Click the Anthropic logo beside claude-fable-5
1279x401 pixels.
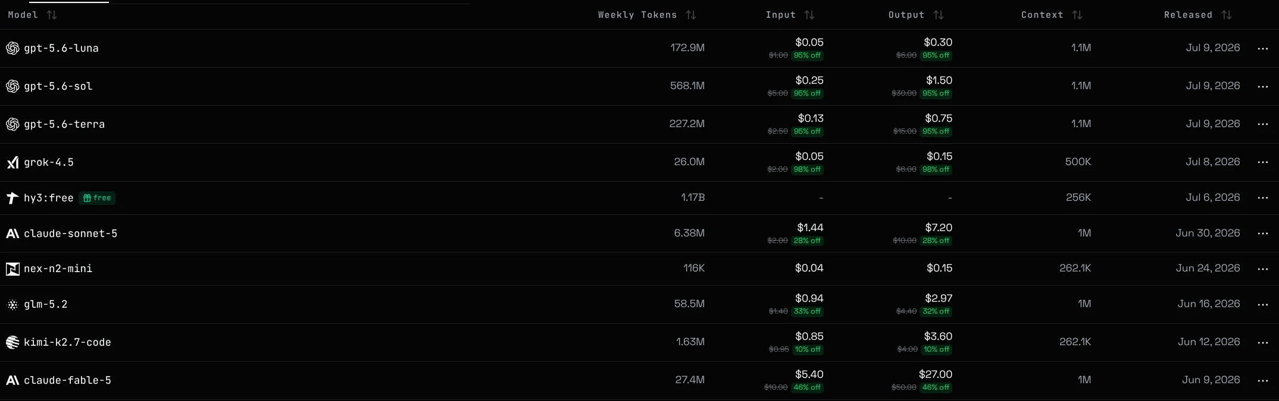point(12,380)
